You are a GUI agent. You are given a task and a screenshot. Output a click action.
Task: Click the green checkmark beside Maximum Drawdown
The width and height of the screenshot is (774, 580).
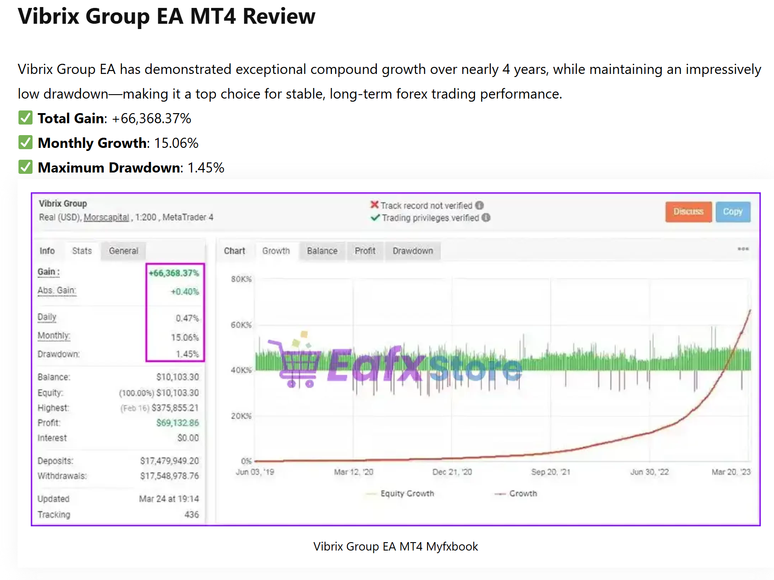pyautogui.click(x=26, y=167)
